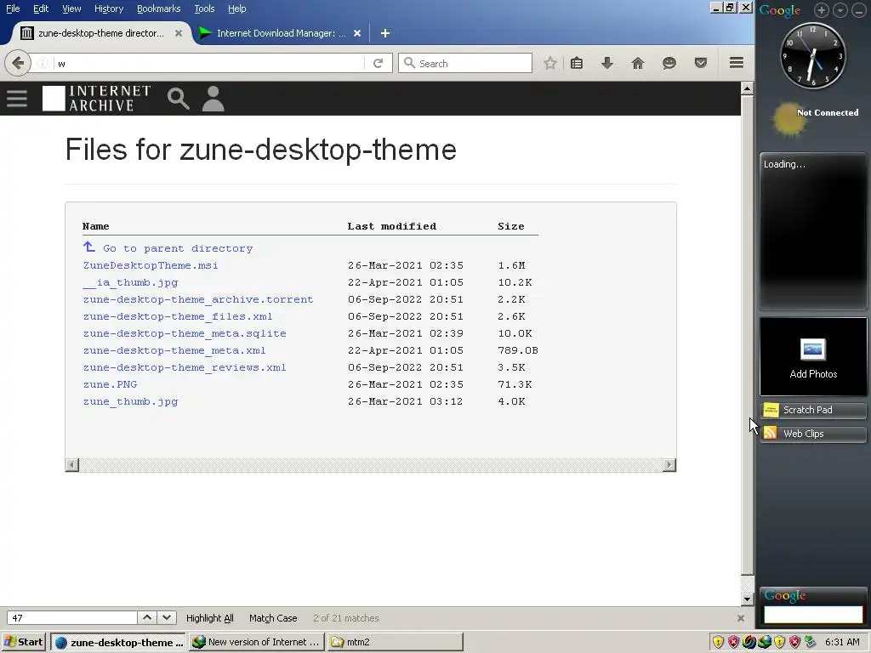Open the View menu

click(71, 9)
